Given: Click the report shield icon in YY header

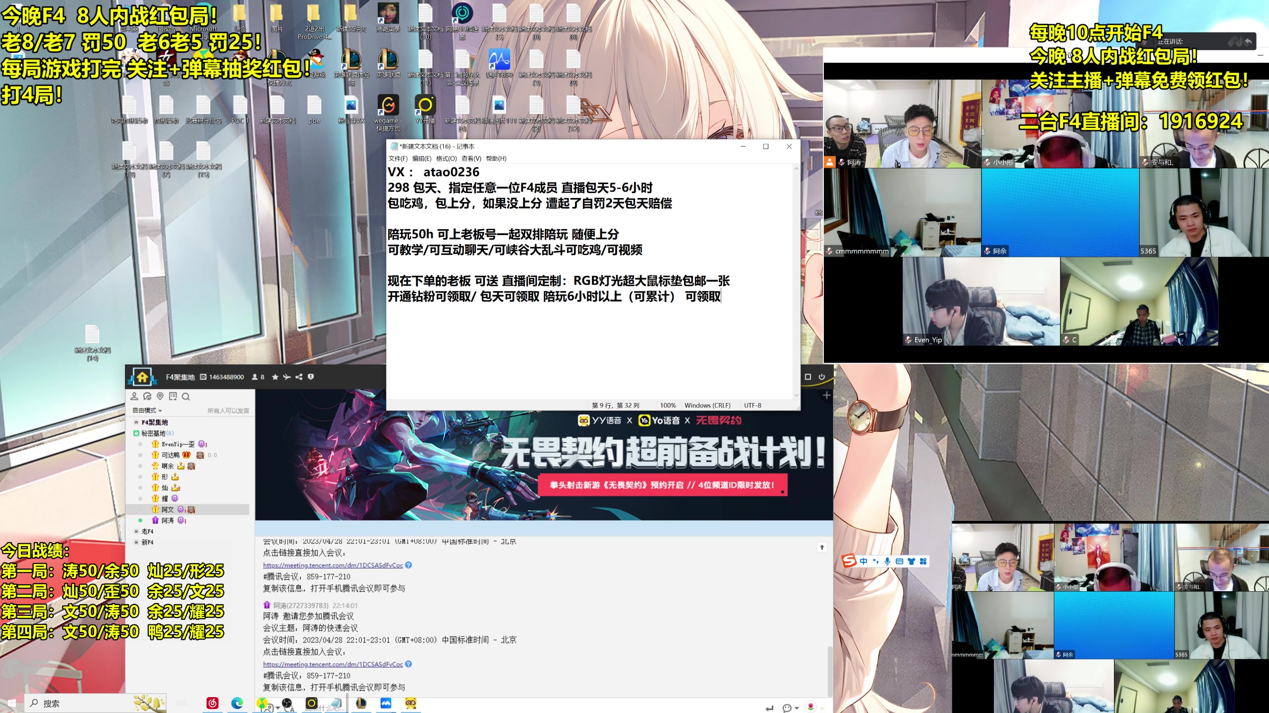Looking at the screenshot, I should 311,377.
